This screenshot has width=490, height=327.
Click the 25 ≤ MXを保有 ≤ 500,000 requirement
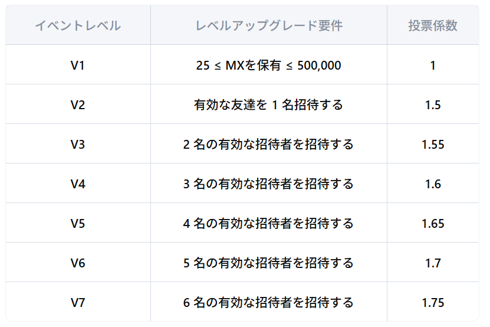(x=269, y=65)
